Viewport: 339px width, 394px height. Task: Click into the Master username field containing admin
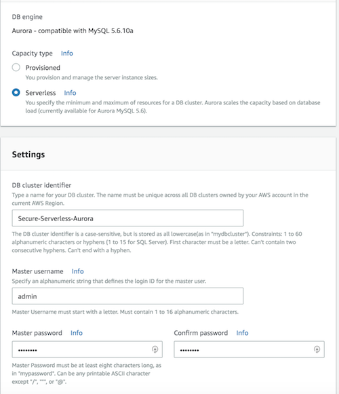pos(127,296)
